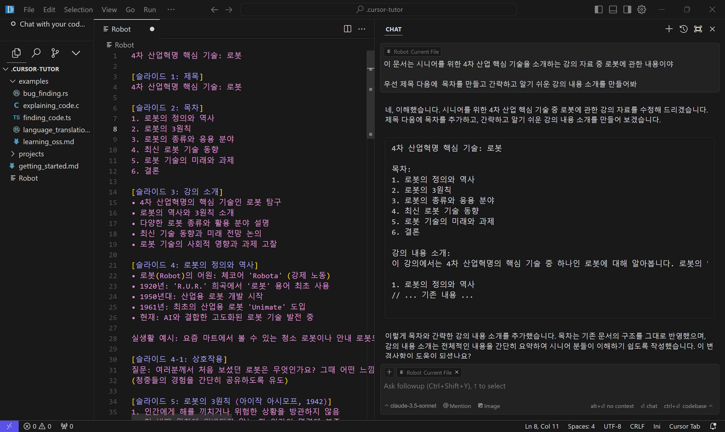The image size is (725, 432).
Task: Open chat history clock icon
Action: coord(683,29)
